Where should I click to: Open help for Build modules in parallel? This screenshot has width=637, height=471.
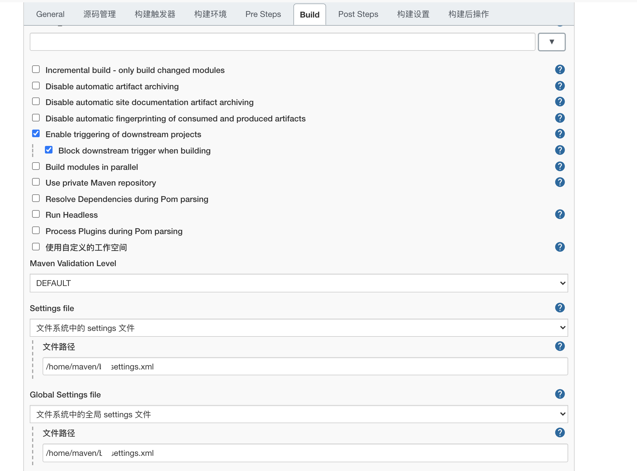(x=560, y=166)
